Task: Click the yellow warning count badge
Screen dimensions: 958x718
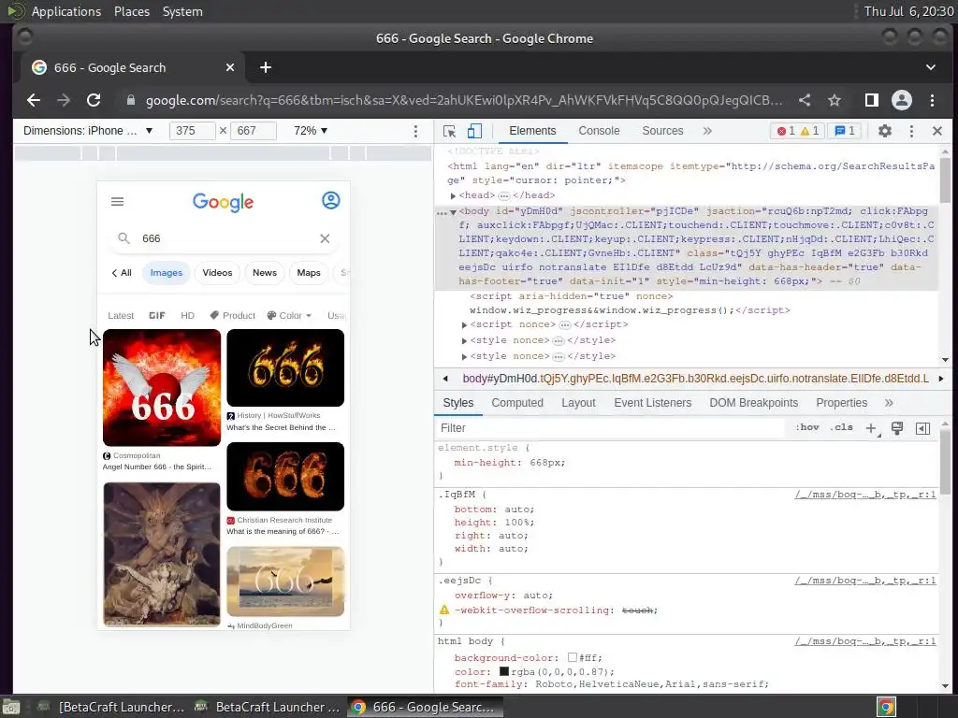Action: point(809,131)
